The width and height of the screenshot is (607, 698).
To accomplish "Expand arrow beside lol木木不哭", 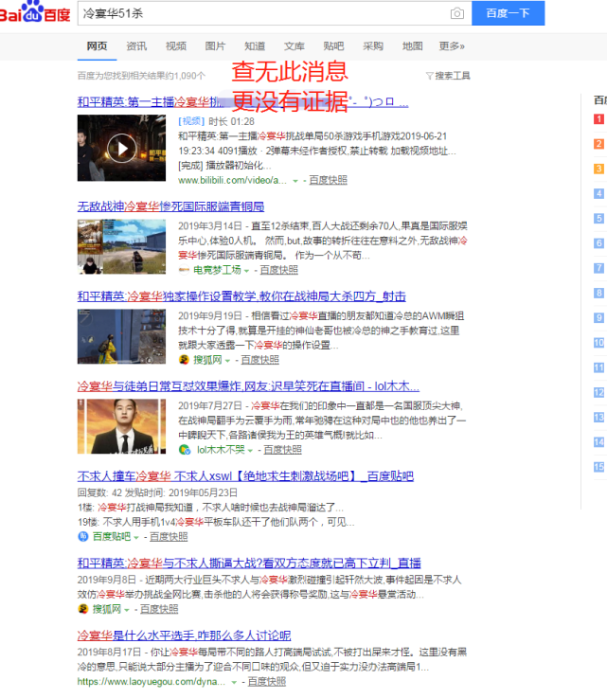I will (250, 451).
